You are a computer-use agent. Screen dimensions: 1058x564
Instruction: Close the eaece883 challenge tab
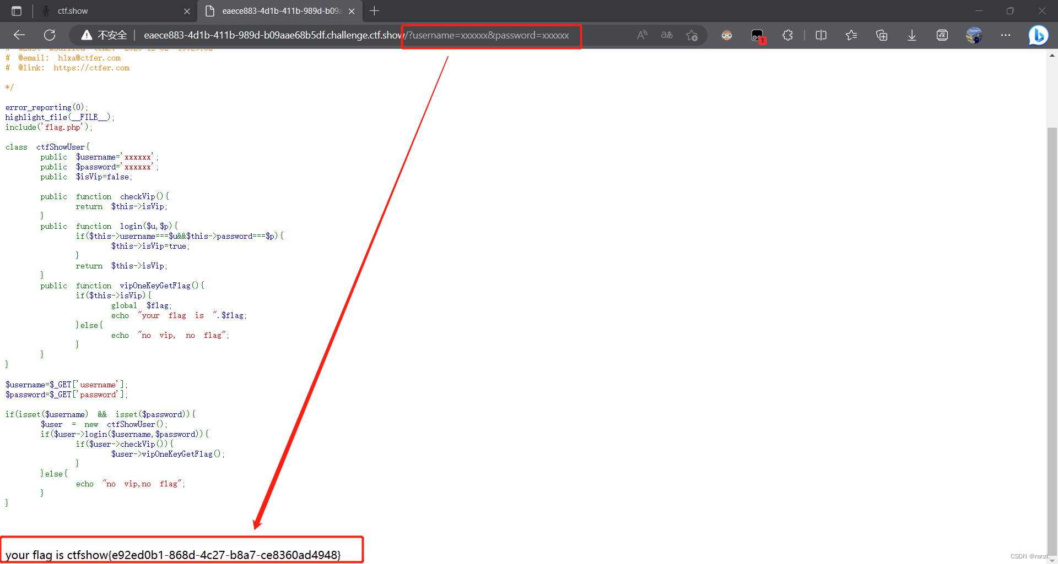[x=352, y=11]
